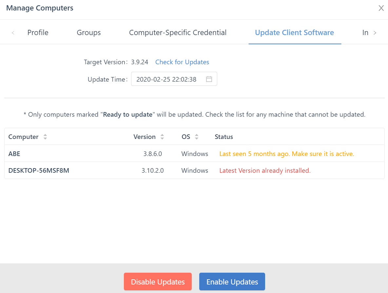The height and width of the screenshot is (293, 388).
Task: Open the partially hidden 'In' tab
Action: pyautogui.click(x=365, y=32)
